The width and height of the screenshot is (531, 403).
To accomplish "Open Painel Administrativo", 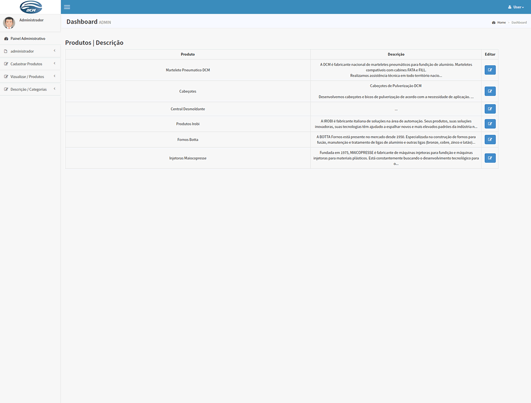I will coord(30,39).
